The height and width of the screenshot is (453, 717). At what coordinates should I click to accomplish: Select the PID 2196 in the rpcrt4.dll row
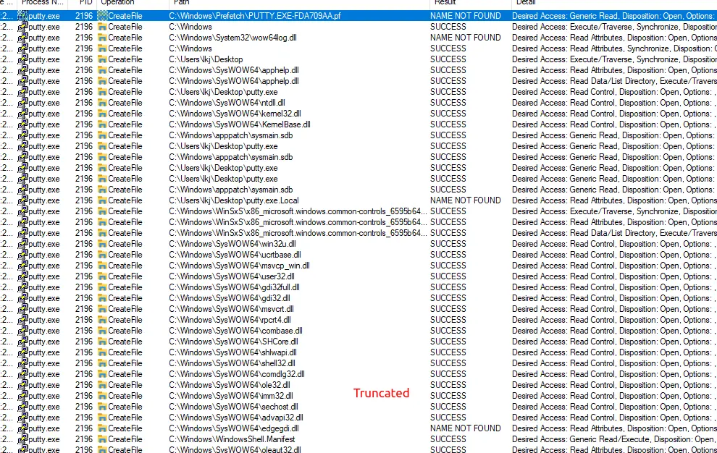tap(84, 320)
